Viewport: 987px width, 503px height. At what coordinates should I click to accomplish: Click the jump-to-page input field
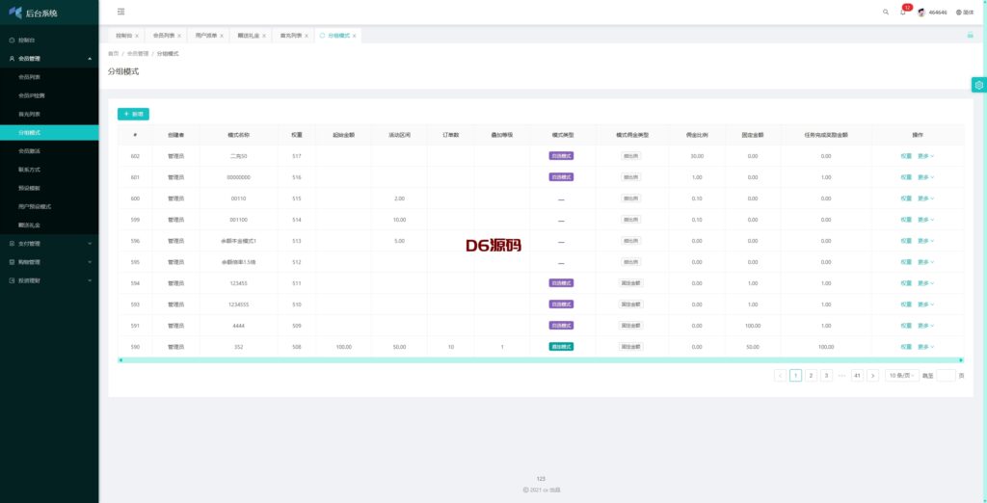click(x=946, y=375)
